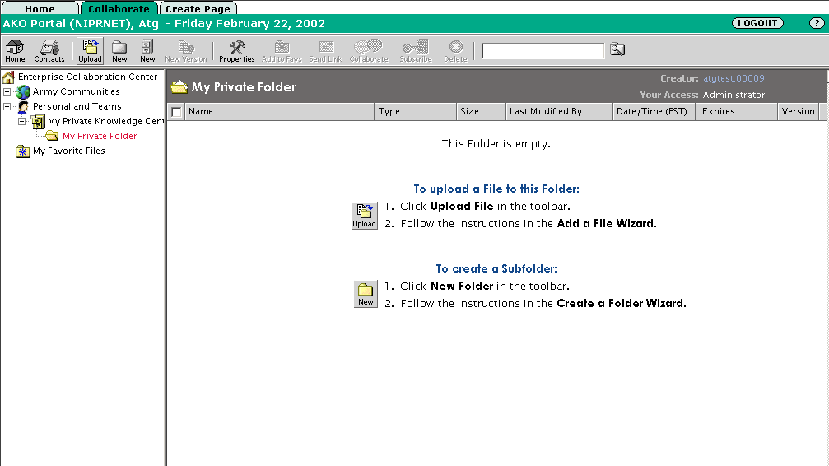Collapse the My Private Knowledge Center node
The image size is (829, 466).
(x=22, y=122)
